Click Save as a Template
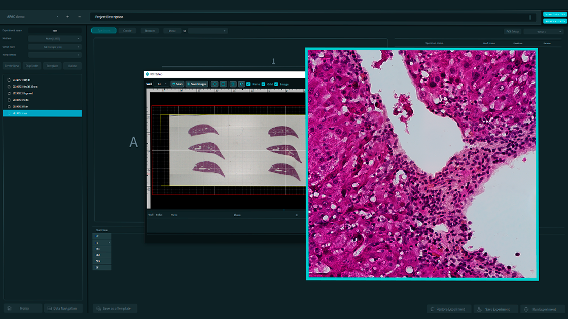The image size is (568, 319). click(115, 308)
